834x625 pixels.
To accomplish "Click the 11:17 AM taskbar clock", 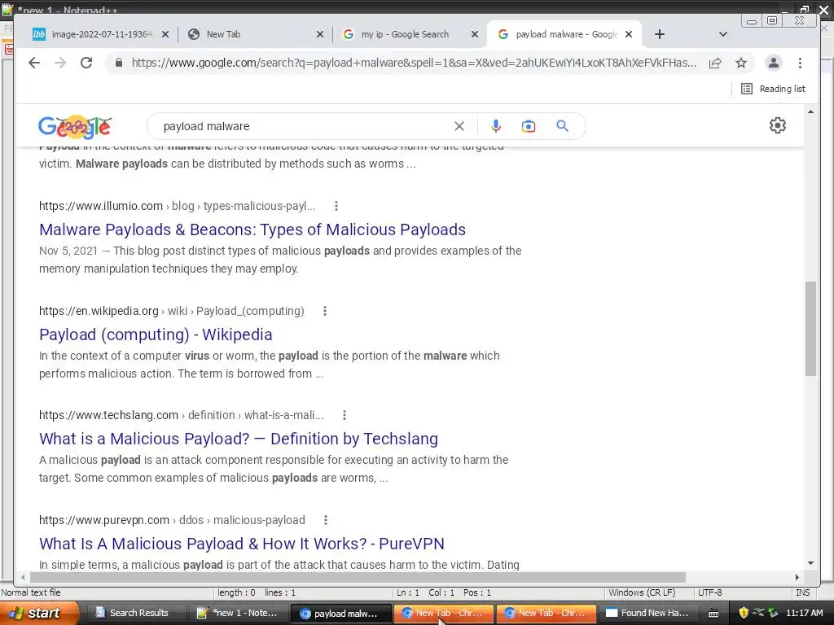I will pos(804,613).
